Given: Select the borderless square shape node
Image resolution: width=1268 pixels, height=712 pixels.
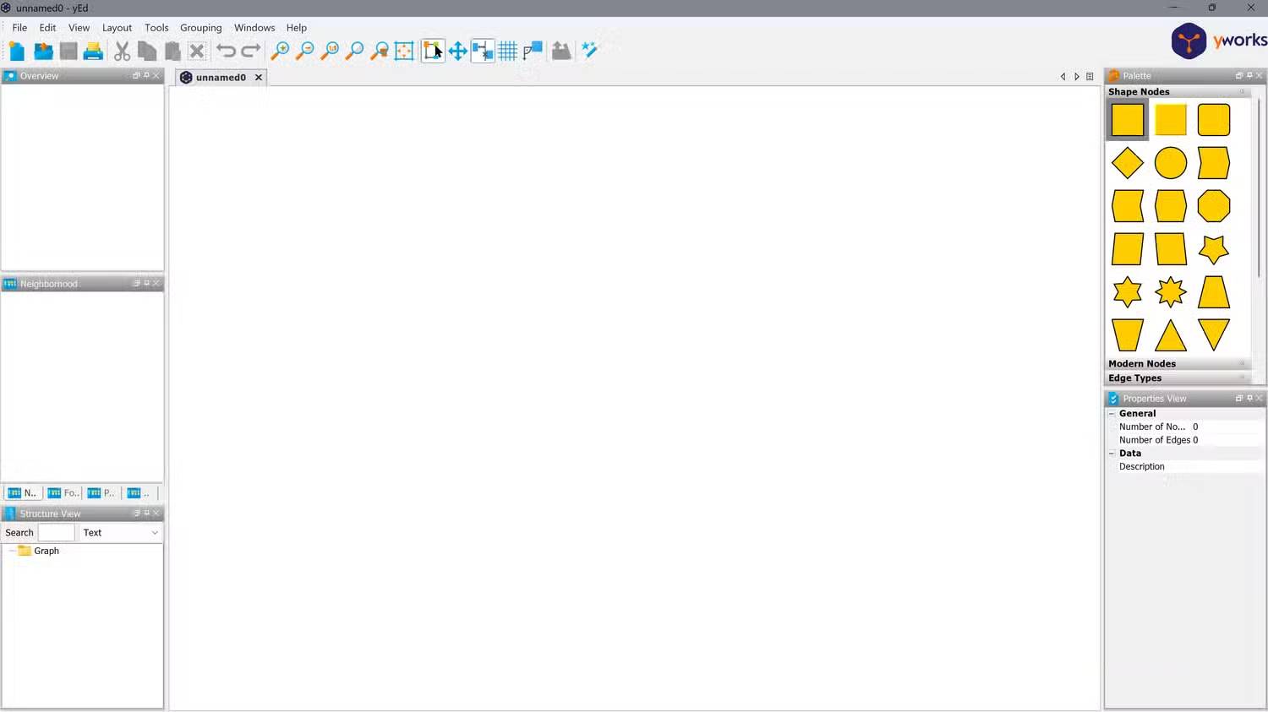Looking at the screenshot, I should coord(1171,120).
